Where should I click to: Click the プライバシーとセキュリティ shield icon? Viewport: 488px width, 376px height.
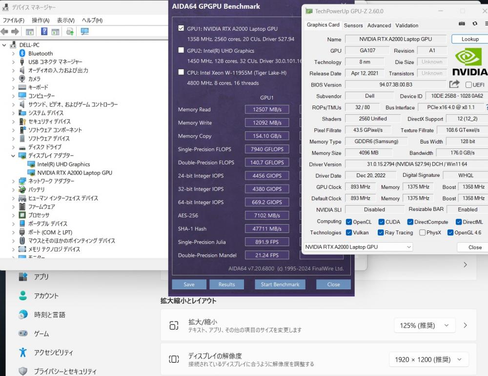[23, 371]
